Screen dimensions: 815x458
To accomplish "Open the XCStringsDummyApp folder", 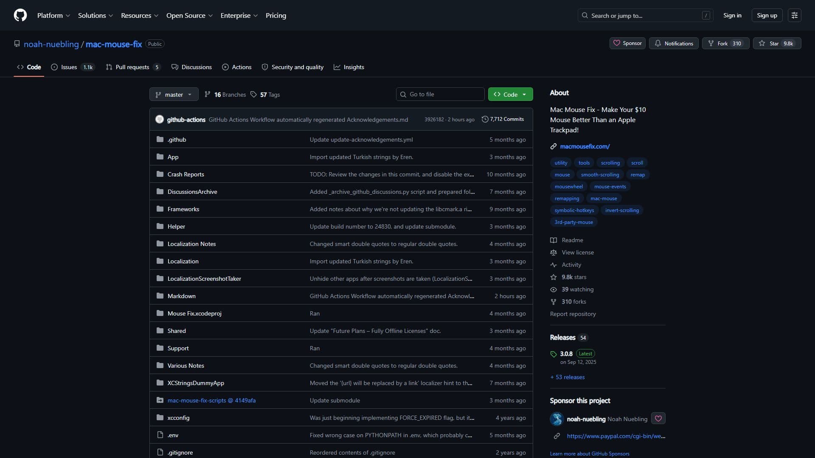I will pos(196,383).
